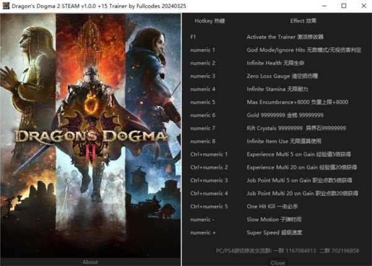Click the trainer app icon in title bar
This screenshot has height=266, width=372.
click(7, 6)
